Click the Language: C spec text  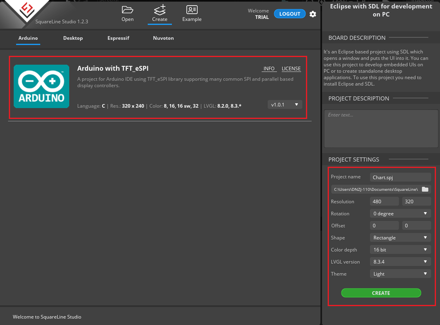point(91,106)
